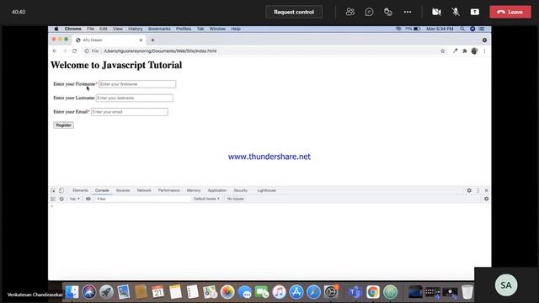Close the AFJ Dream tab

141,40
